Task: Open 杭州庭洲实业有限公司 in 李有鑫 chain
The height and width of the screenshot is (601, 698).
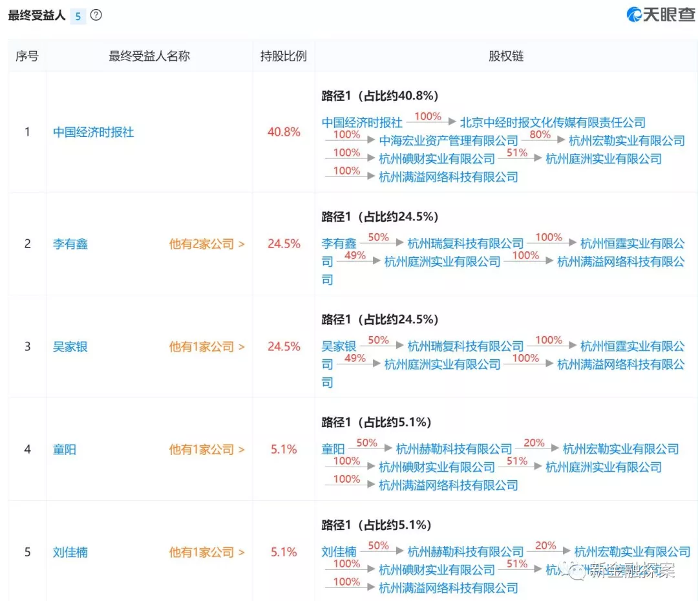Action: [442, 262]
